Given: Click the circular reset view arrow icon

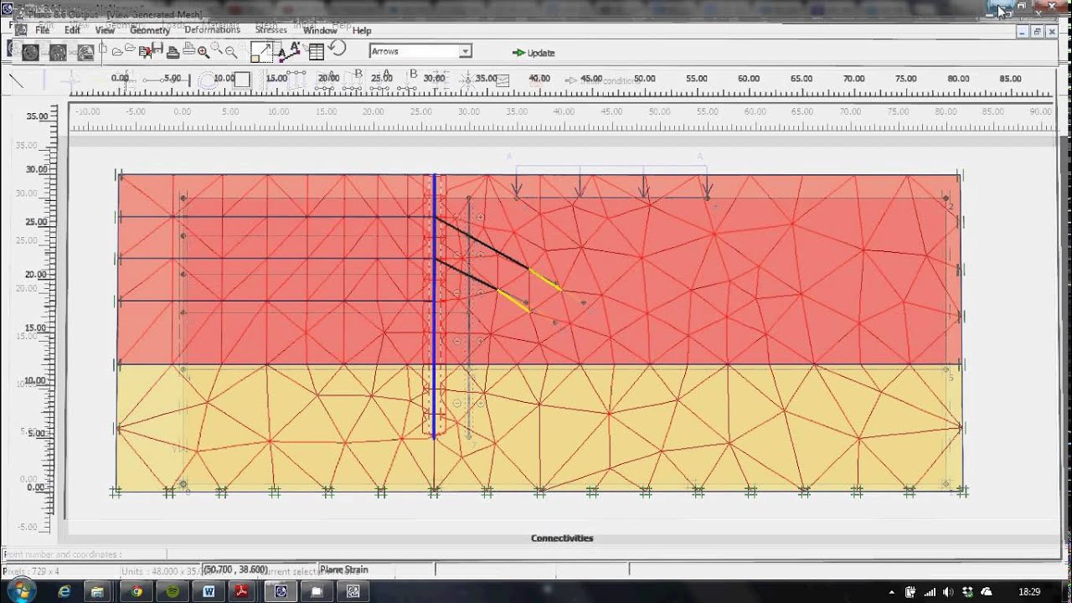Looking at the screenshot, I should click(x=338, y=49).
